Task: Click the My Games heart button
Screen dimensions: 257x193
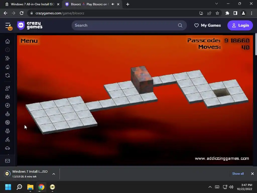Action: click(x=208, y=25)
